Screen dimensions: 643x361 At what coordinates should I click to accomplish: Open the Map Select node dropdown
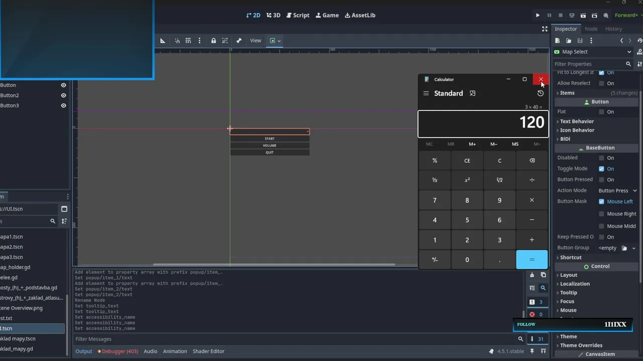tap(593, 52)
